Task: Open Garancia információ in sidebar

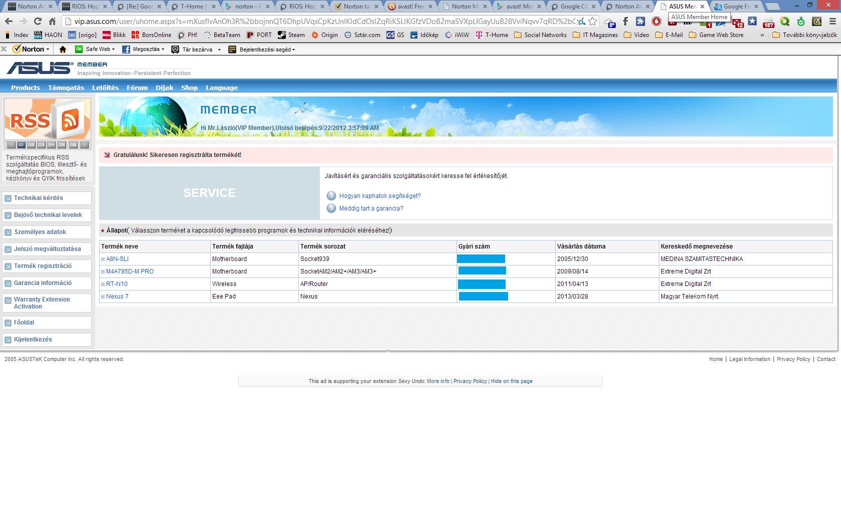Action: 47,283
